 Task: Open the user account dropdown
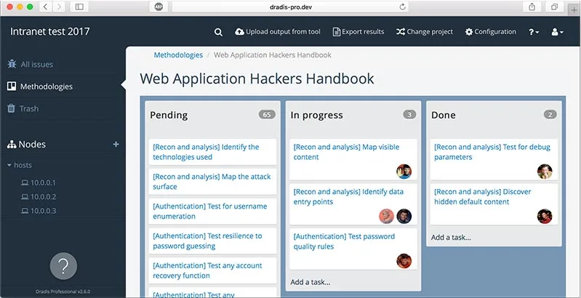click(x=557, y=32)
